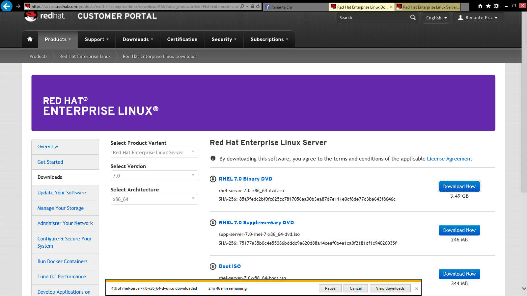Dismiss the download notification bar
Screen dimensions: 527x296
click(x=417, y=289)
